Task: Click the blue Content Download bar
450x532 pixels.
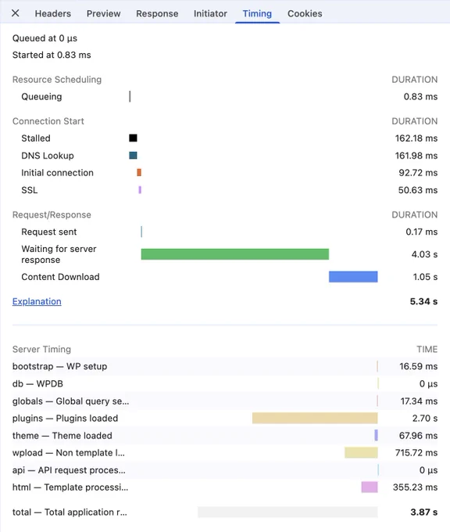Action: click(x=353, y=276)
